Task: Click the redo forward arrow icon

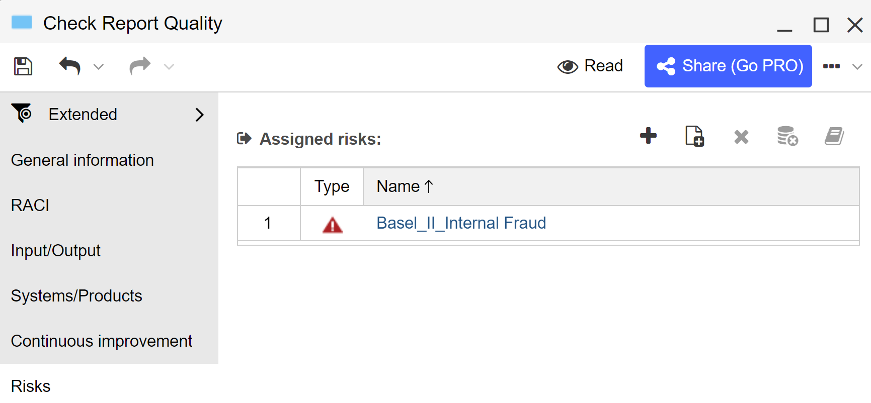Action: [x=140, y=66]
